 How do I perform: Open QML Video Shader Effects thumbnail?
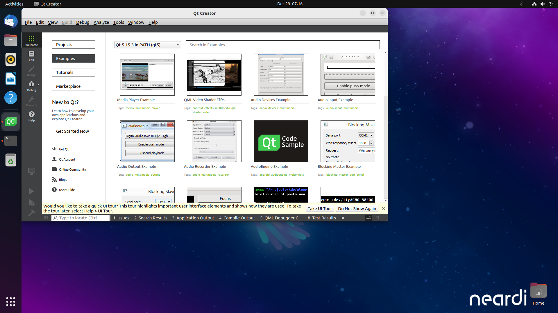click(x=214, y=74)
